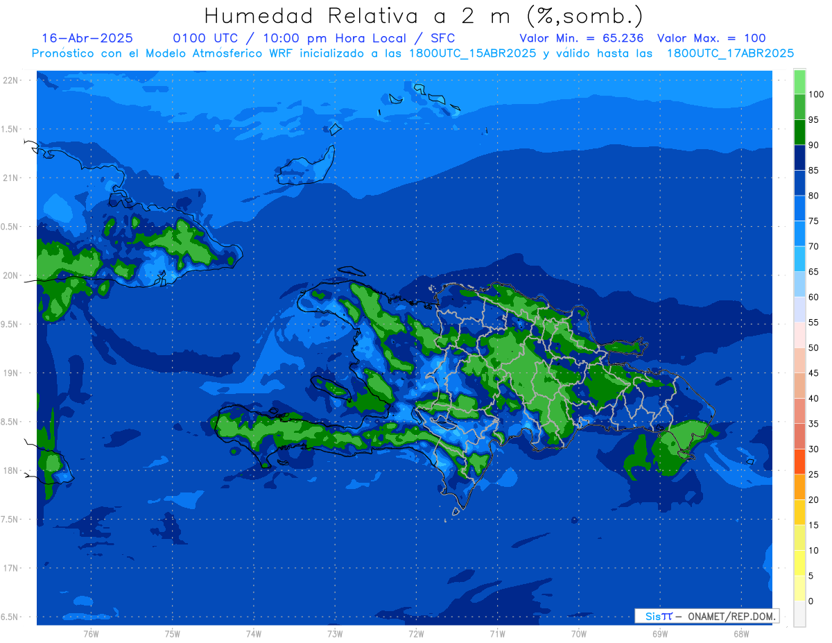
Task: Click the pale pink 50–55 colorbar segment
Action: tap(799, 334)
